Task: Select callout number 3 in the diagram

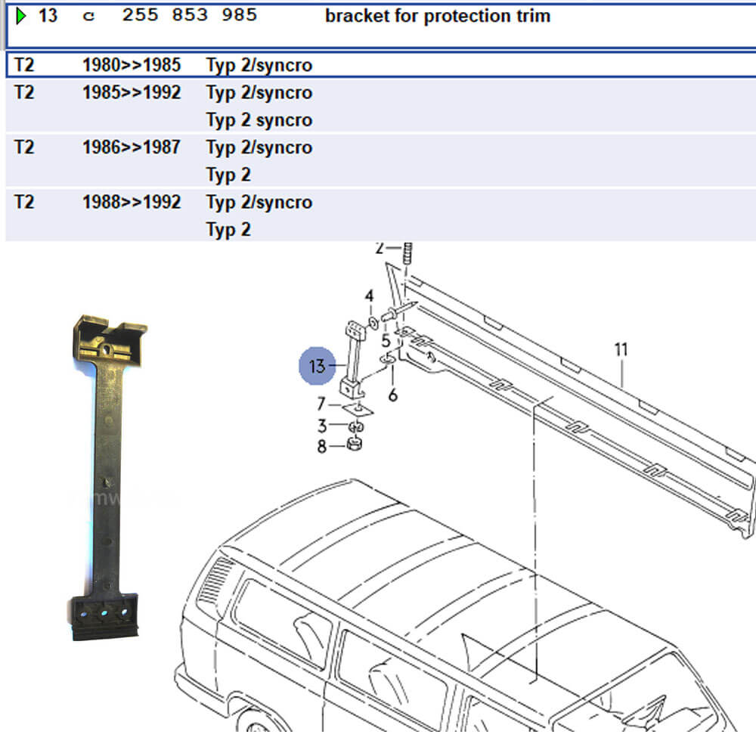Action: pyautogui.click(x=322, y=426)
